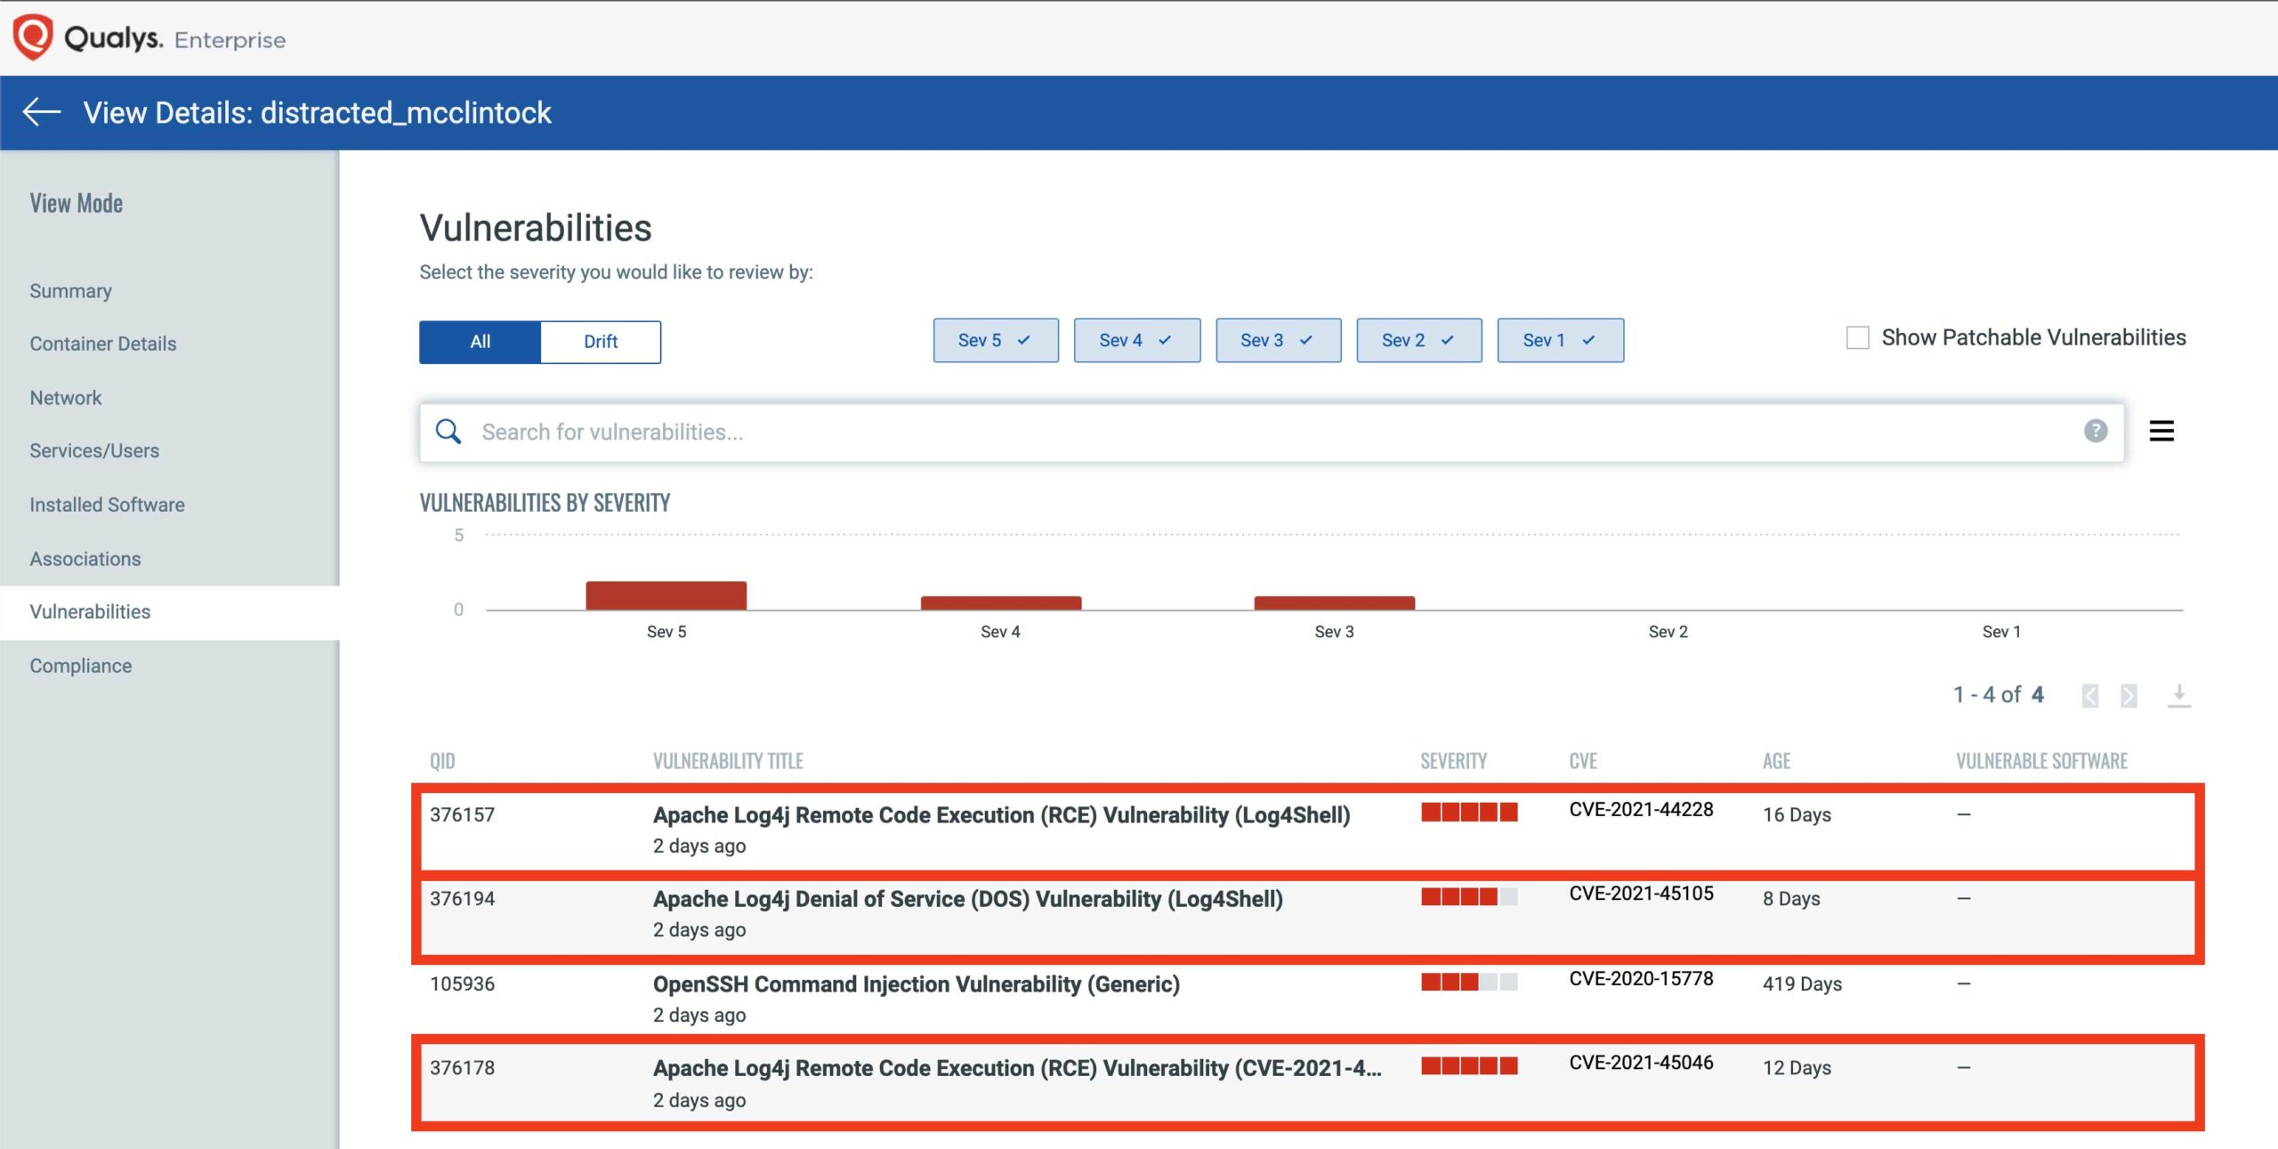Select the All vulnerabilities tab
Image resolution: width=2278 pixels, height=1149 pixels.
480,341
